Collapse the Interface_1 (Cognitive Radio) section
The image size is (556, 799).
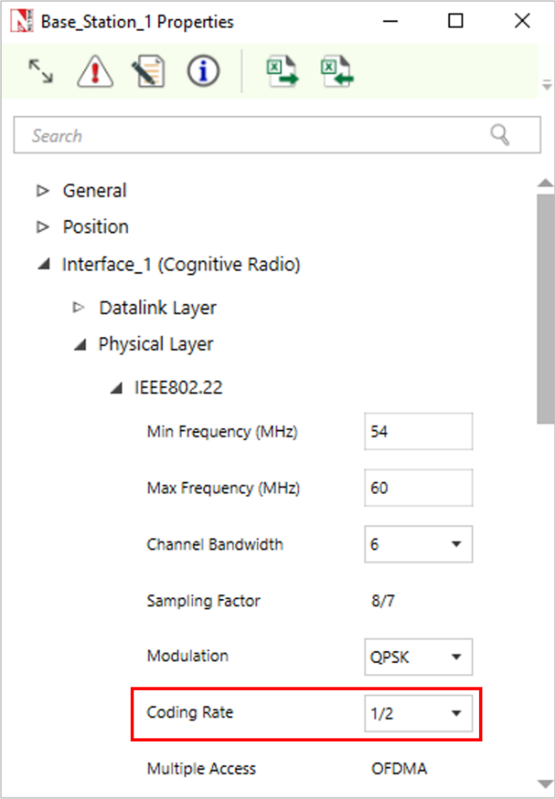42,266
